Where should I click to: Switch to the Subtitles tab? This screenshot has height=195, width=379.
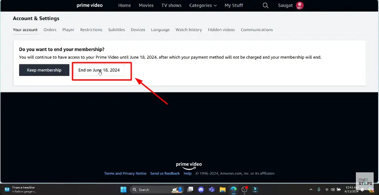pyautogui.click(x=117, y=30)
